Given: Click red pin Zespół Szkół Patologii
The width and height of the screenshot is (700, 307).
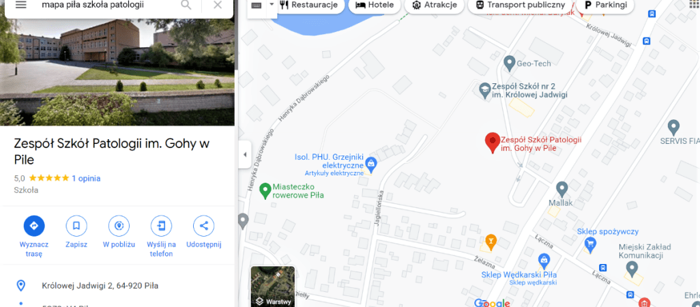Looking at the screenshot, I should tap(493, 143).
